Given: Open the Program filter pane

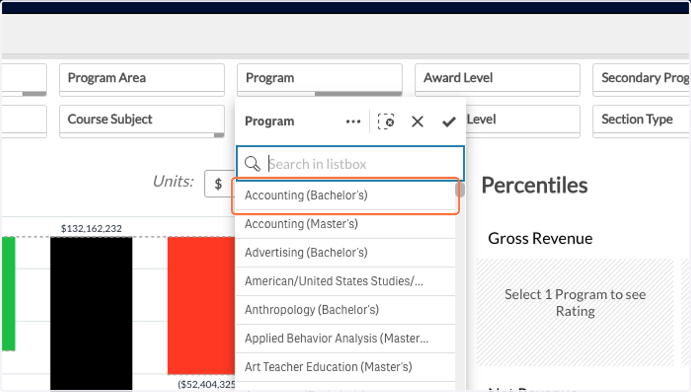Looking at the screenshot, I should (320, 79).
